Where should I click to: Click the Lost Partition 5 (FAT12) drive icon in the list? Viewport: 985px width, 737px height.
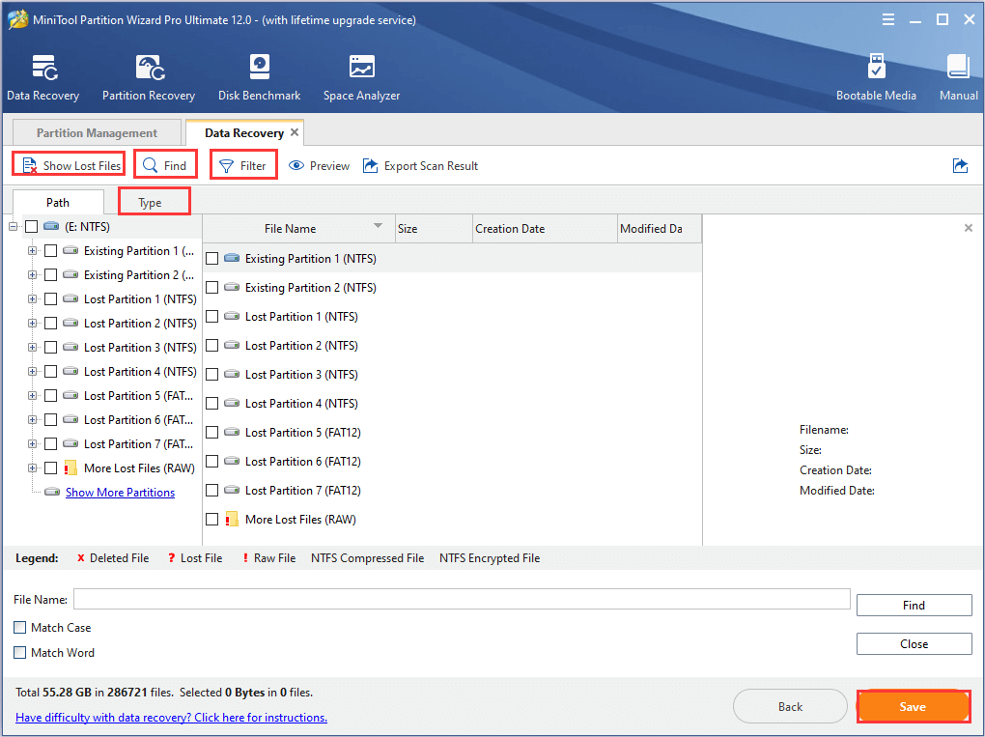coord(232,433)
